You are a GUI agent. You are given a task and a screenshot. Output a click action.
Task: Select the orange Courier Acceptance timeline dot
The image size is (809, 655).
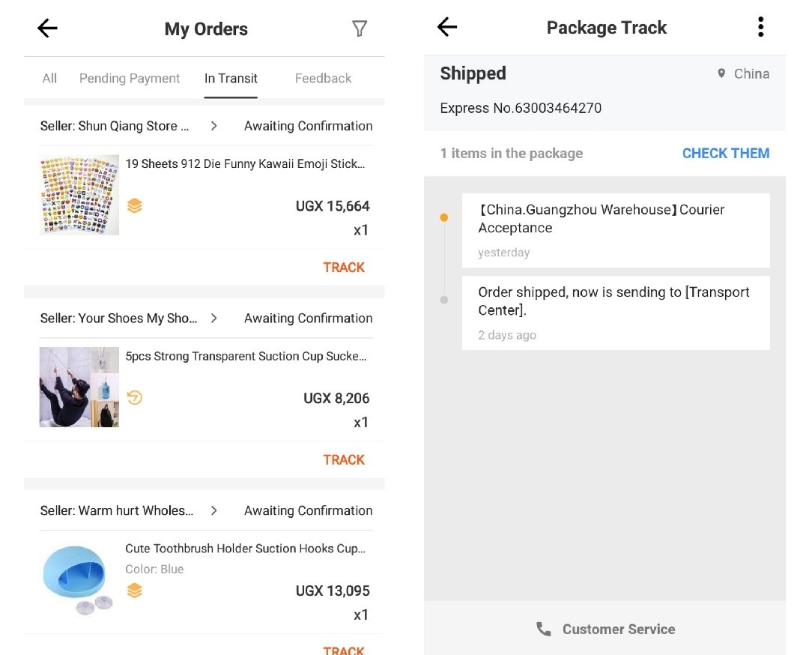(444, 217)
